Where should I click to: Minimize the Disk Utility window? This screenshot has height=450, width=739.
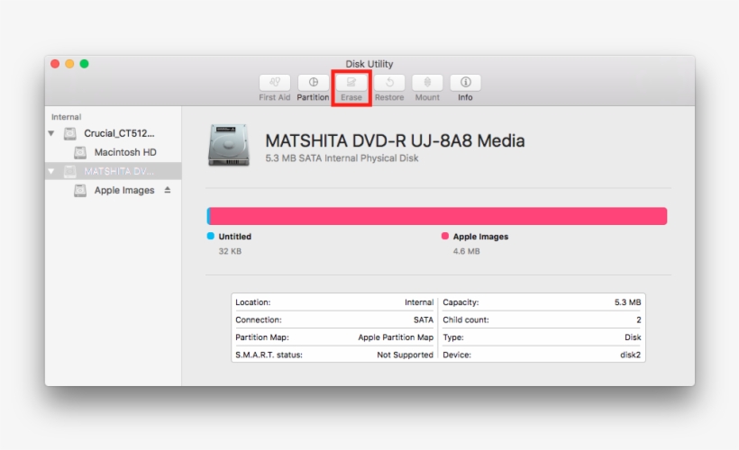69,64
